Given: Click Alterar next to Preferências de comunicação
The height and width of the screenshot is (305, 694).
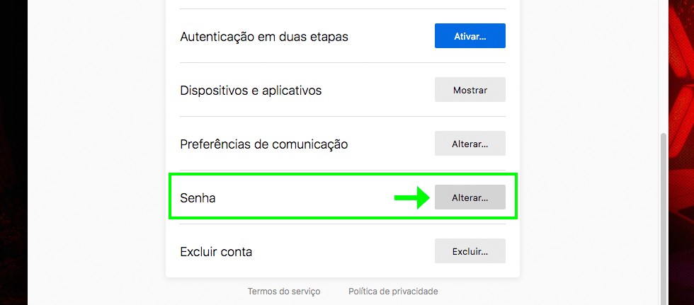Looking at the screenshot, I should (x=470, y=144).
